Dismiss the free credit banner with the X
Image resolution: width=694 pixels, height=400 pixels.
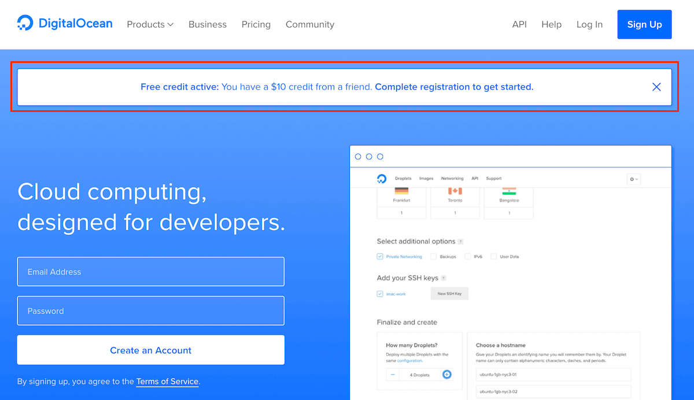coord(656,87)
